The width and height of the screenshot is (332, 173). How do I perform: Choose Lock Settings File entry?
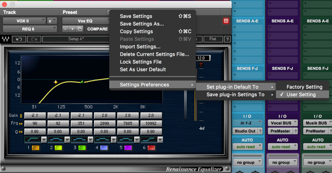pyautogui.click(x=152, y=62)
